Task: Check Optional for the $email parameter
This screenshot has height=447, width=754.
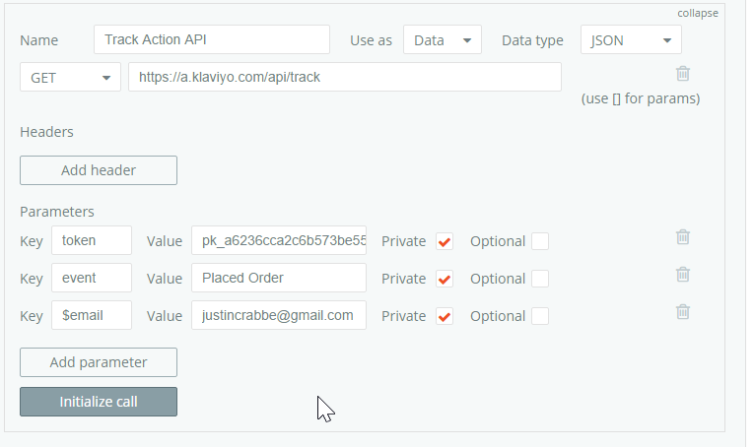Action: click(540, 316)
